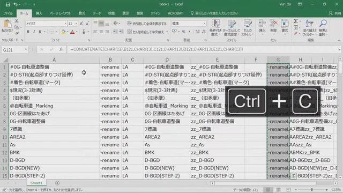The height and width of the screenshot is (193, 343).
Task: Click the Decrease Decimal icon
Action: [x=204, y=32]
